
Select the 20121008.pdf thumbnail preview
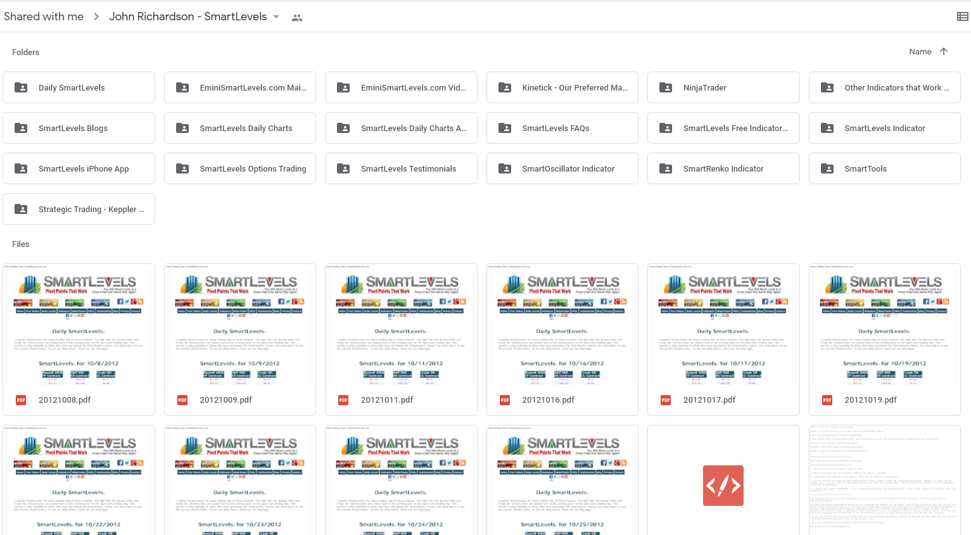(x=79, y=324)
